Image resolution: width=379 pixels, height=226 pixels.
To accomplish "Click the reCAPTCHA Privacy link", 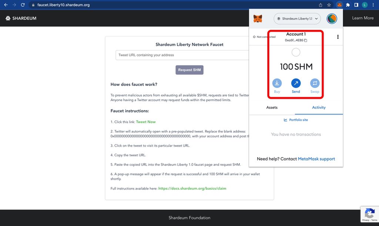I will [x=365, y=220].
